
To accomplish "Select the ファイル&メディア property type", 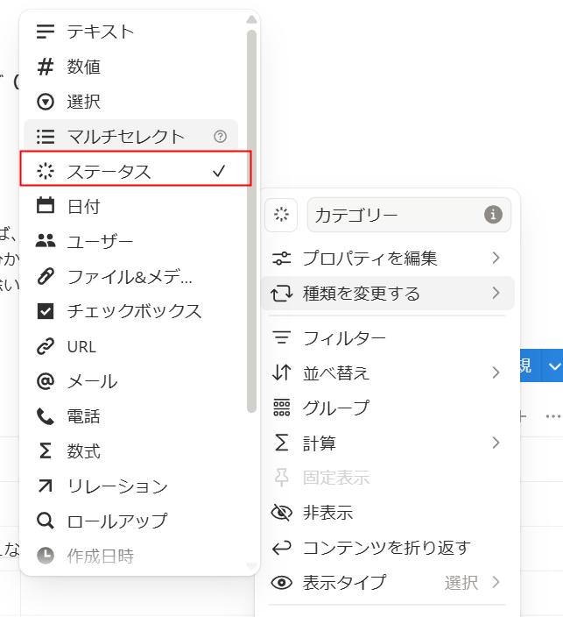I will [129, 276].
